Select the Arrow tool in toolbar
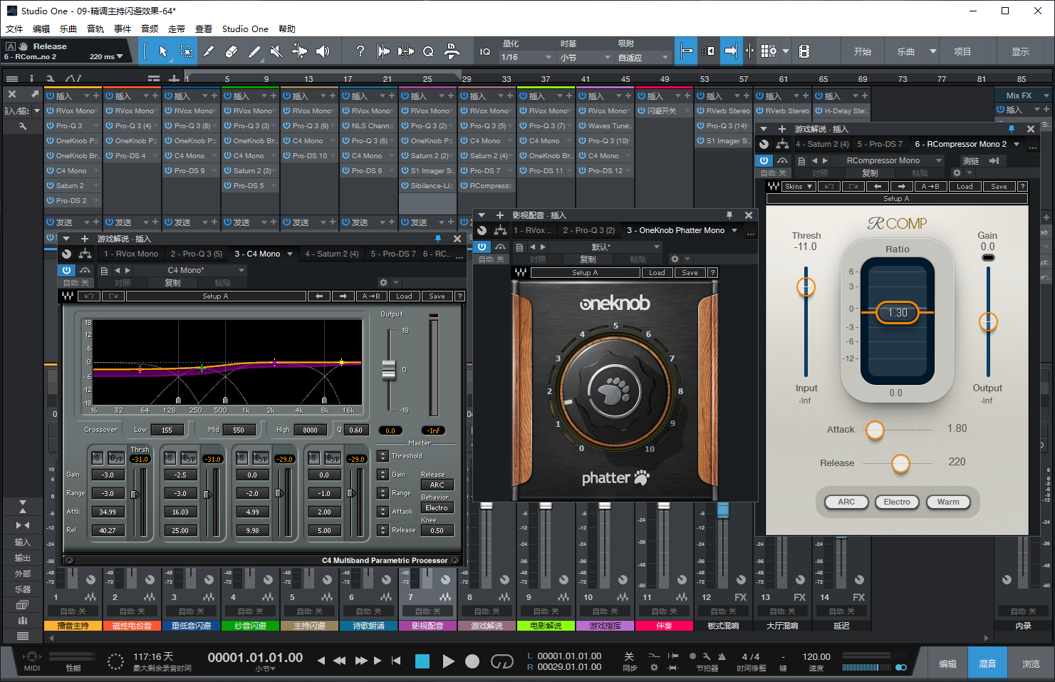The height and width of the screenshot is (682, 1055). click(163, 51)
